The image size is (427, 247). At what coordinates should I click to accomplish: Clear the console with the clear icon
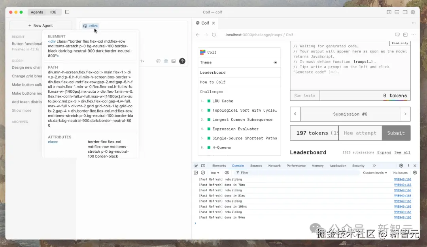click(203, 173)
